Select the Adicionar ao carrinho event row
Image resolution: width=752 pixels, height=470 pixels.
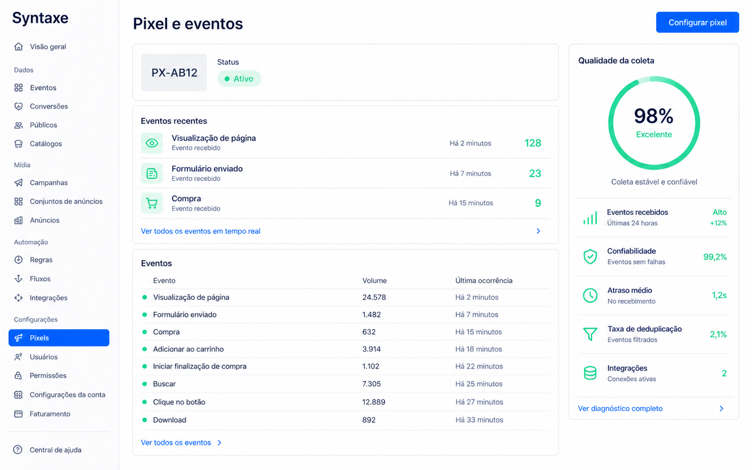pos(345,349)
